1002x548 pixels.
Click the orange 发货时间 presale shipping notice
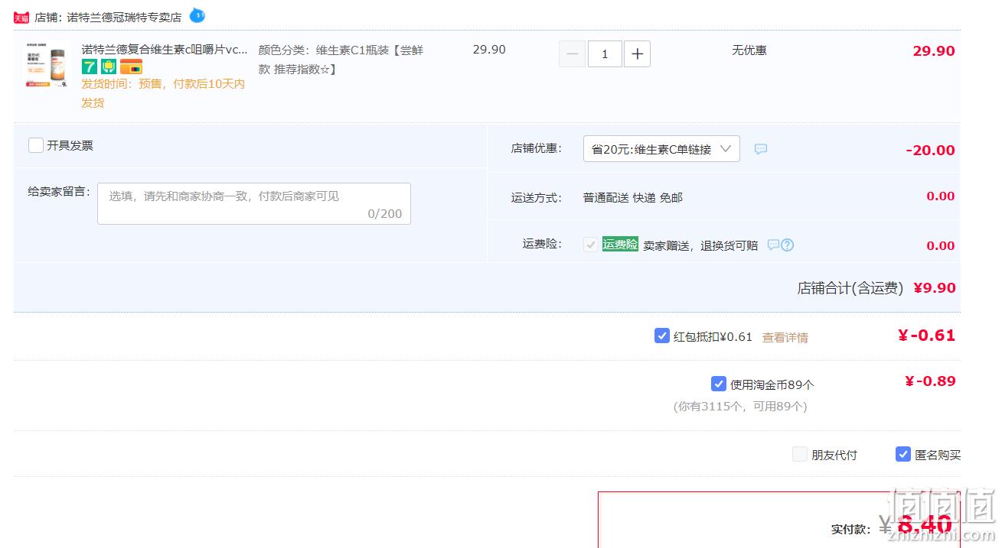tap(163, 93)
